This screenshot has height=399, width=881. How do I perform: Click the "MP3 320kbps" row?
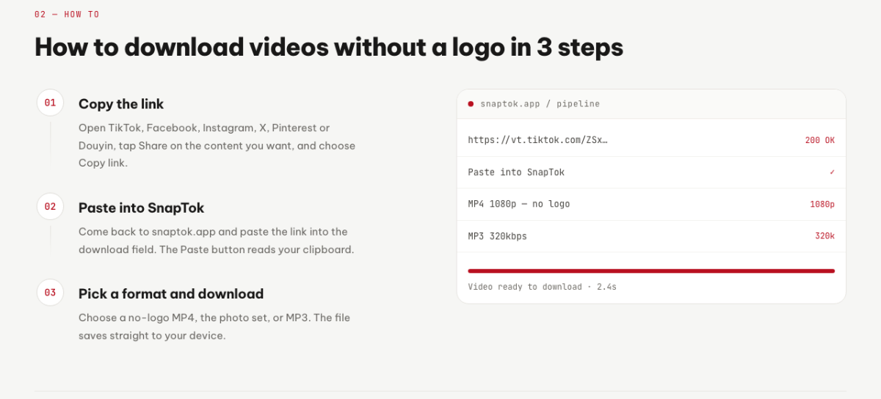(x=651, y=236)
